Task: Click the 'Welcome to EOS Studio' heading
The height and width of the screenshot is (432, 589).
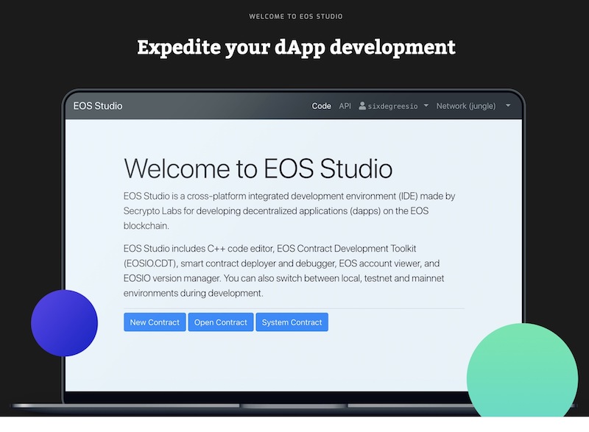Action: [x=258, y=169]
